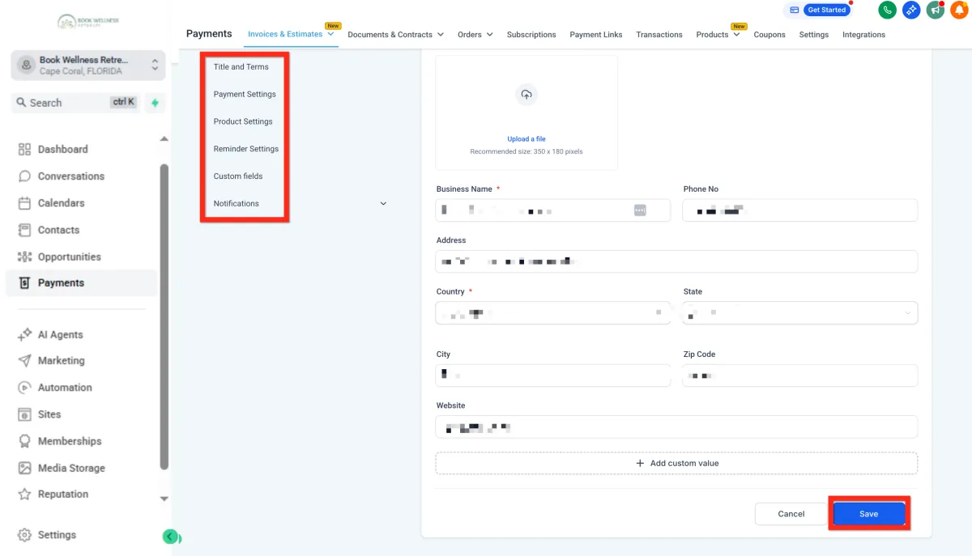Screen dimensions: 972x556
Task: Open the Orders dropdown menu
Action: (475, 35)
